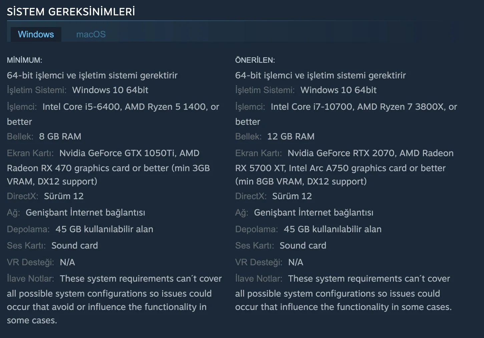Click the Sürüm 12 value under ÖNERİLEN
This screenshot has width=484, height=338.
[292, 196]
